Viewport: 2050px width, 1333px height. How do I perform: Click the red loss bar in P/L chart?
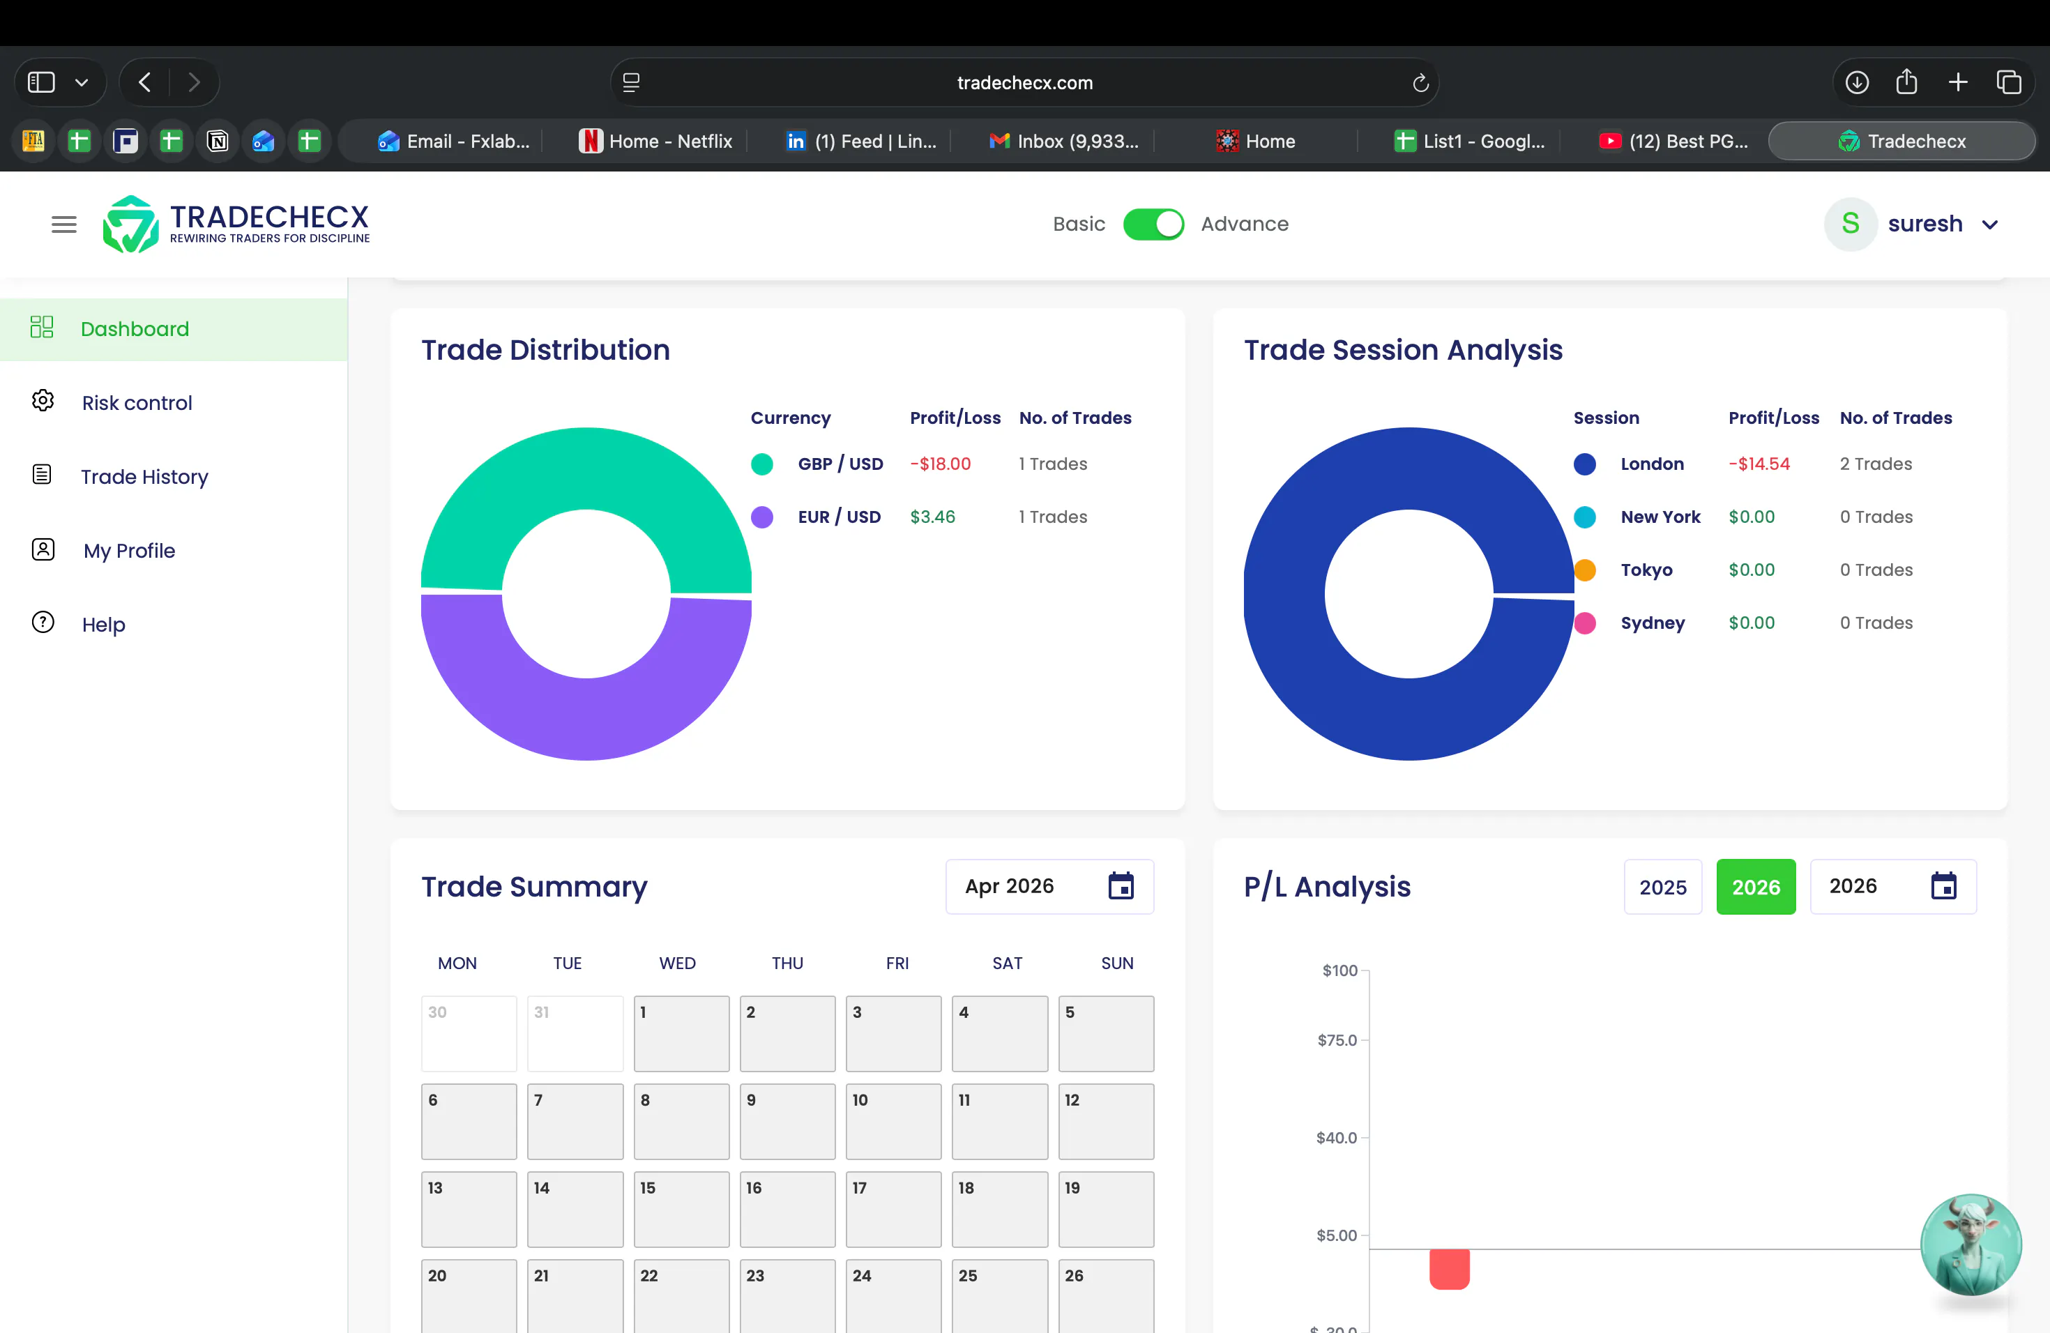(1450, 1270)
